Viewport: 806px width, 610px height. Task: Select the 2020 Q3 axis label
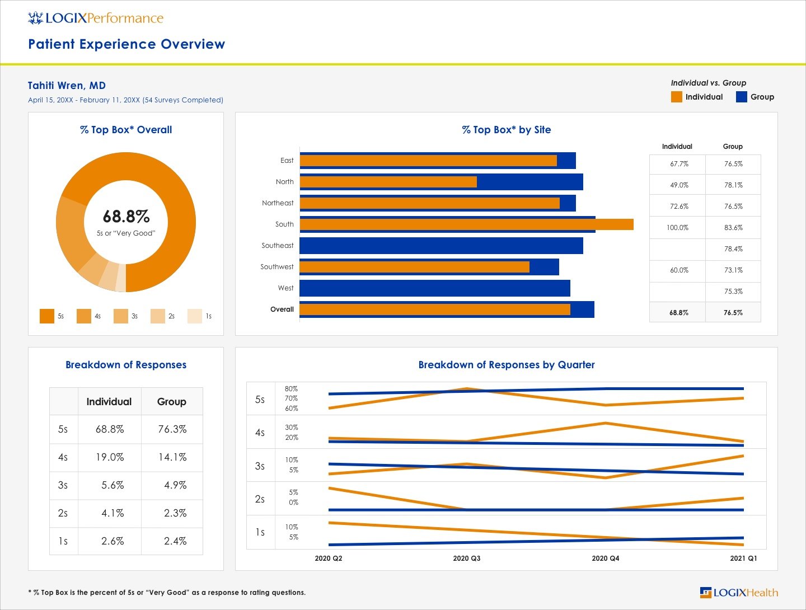coord(466,558)
